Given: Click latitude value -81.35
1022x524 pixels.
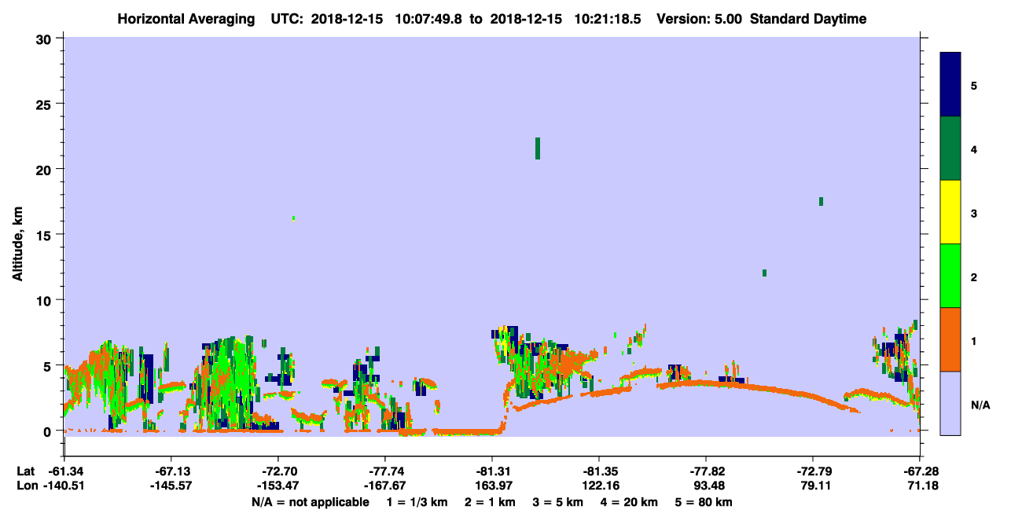Looking at the screenshot, I should pos(598,471).
